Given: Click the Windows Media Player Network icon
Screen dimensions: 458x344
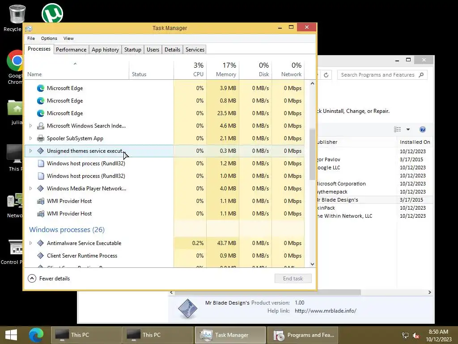Looking at the screenshot, I should point(41,189).
